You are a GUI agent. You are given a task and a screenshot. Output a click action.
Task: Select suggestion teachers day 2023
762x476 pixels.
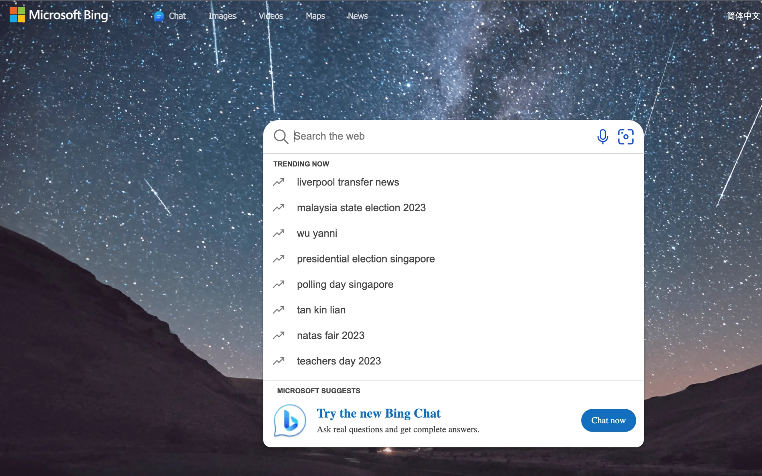tap(453, 361)
